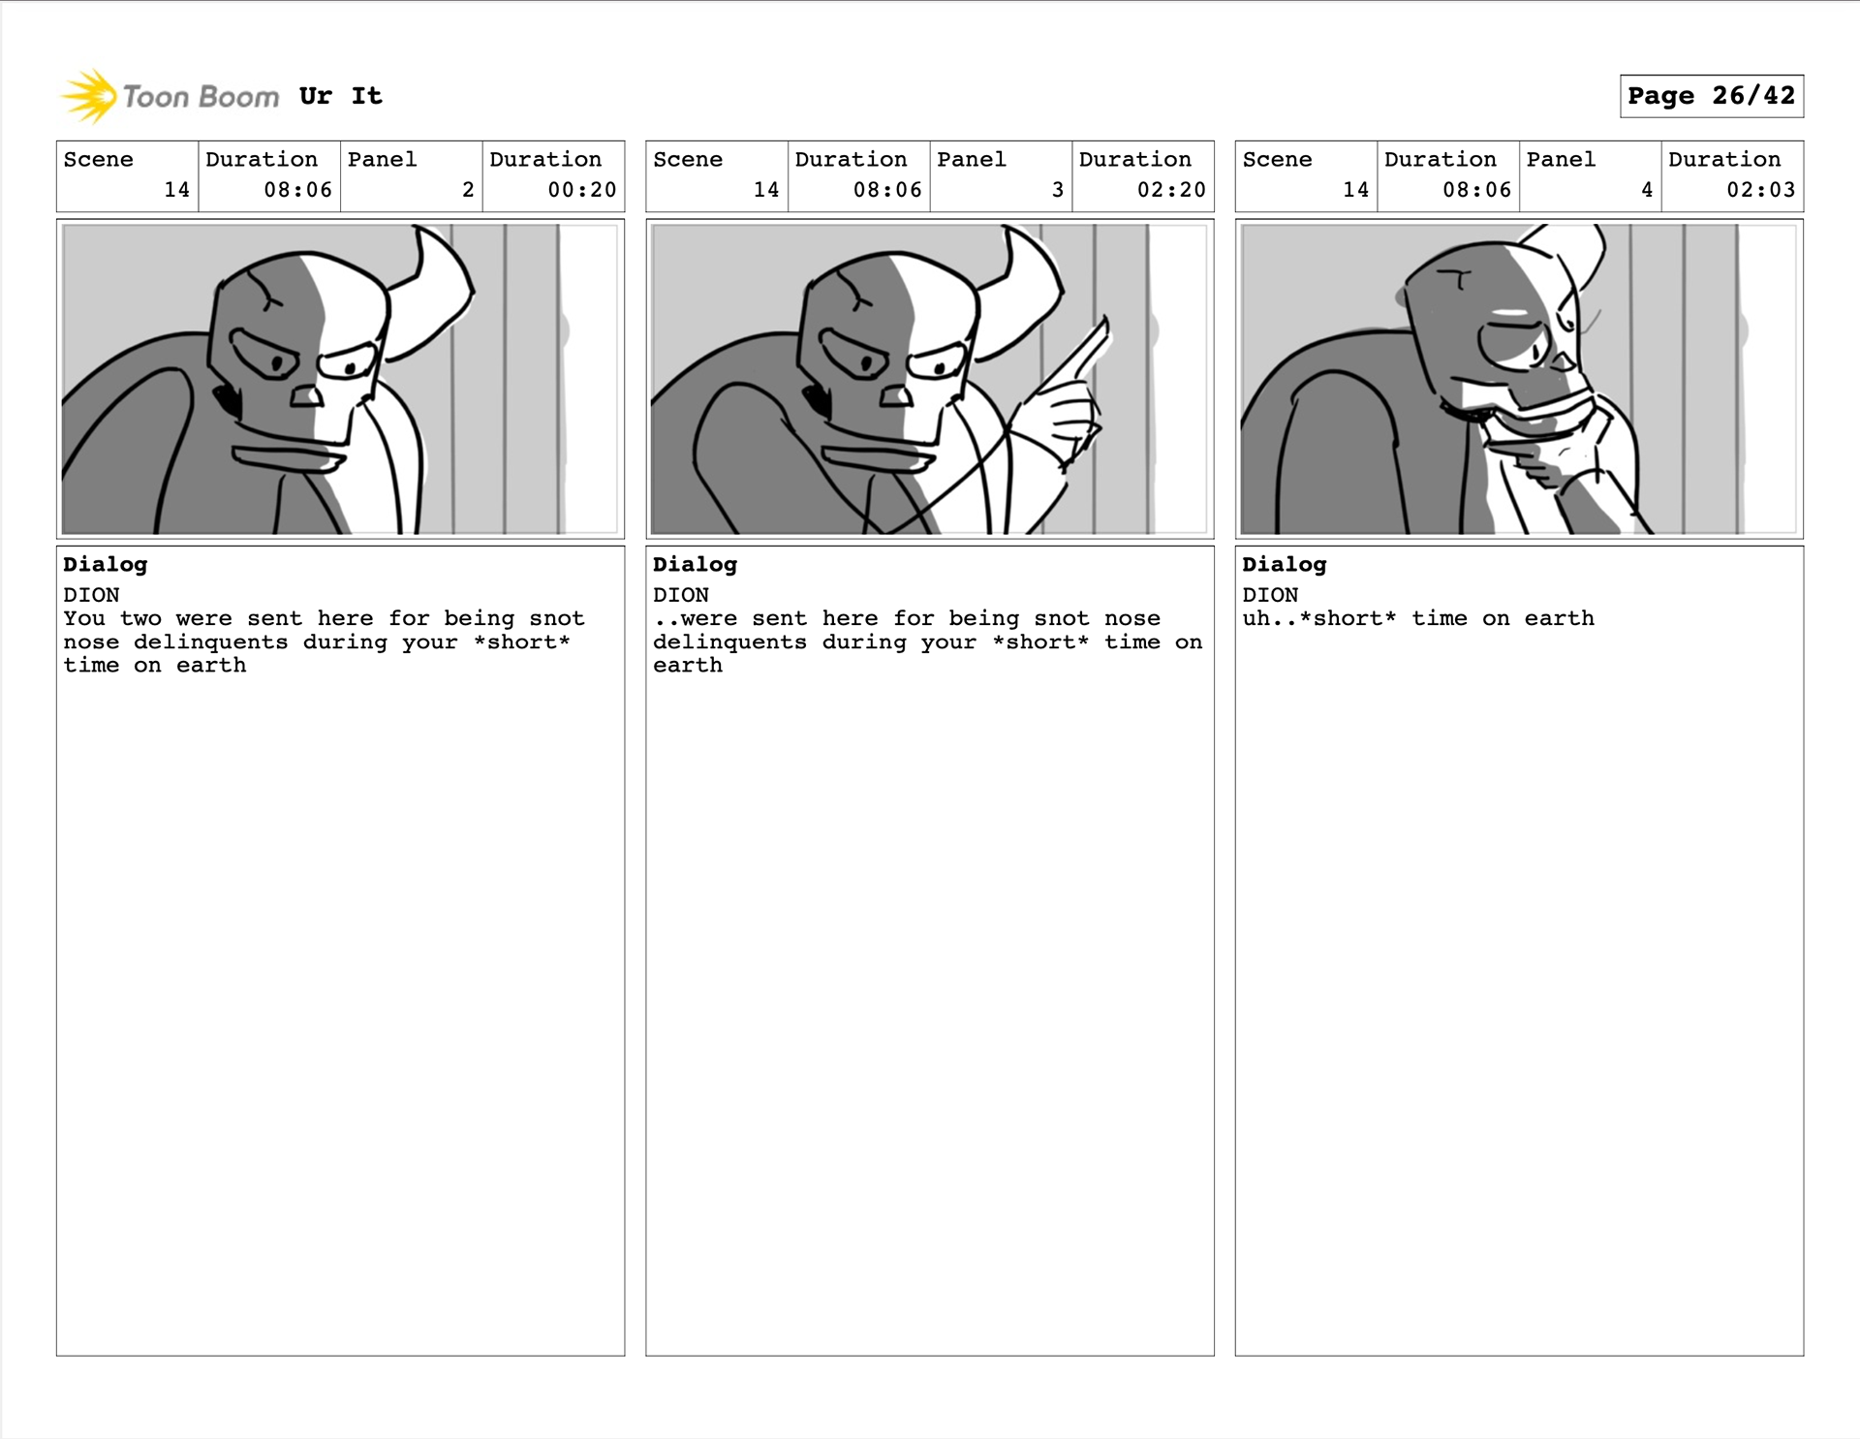1860x1439 pixels.
Task: Click the panel 3 duration value 02:20
Action: pyautogui.click(x=1171, y=190)
